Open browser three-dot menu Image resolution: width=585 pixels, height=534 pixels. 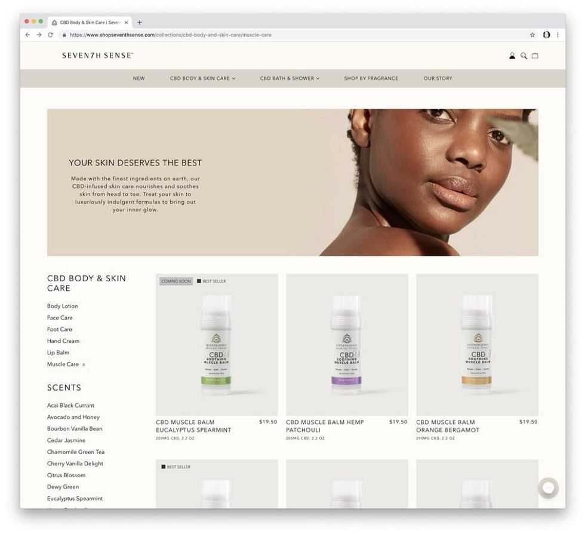tap(558, 35)
